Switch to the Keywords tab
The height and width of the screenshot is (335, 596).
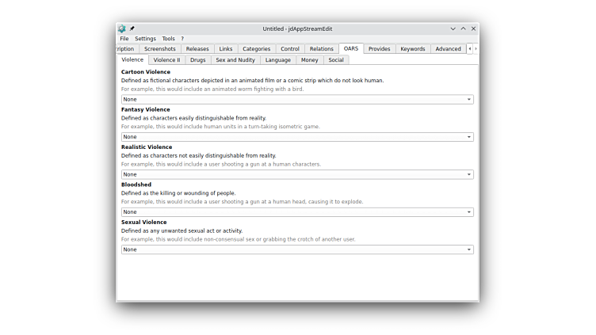point(413,49)
